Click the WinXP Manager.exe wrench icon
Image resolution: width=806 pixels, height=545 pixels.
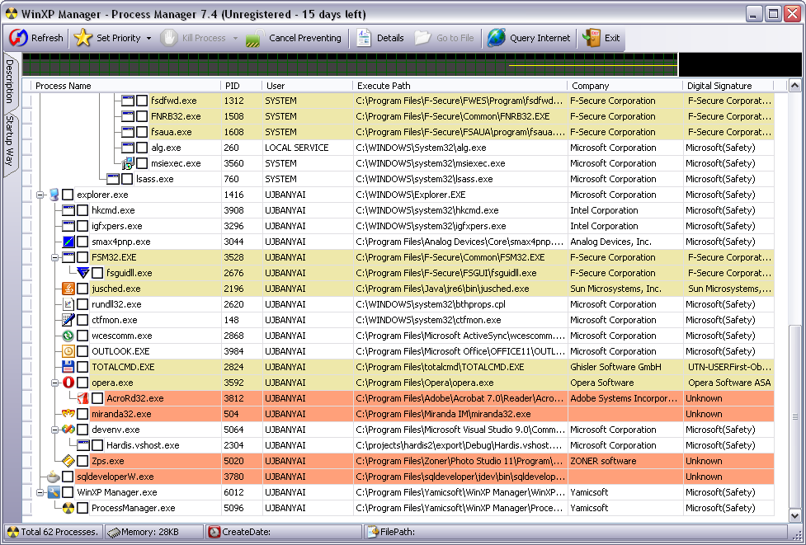(x=54, y=492)
